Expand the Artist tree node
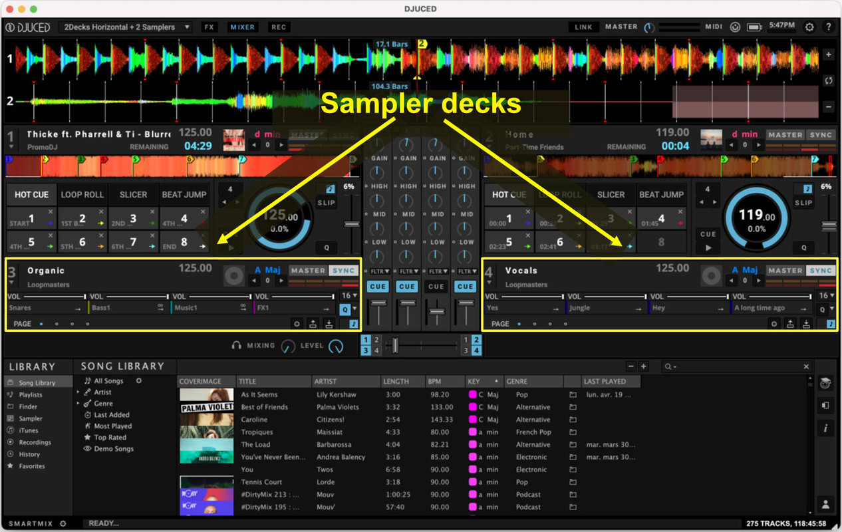The width and height of the screenshot is (842, 532). click(78, 392)
